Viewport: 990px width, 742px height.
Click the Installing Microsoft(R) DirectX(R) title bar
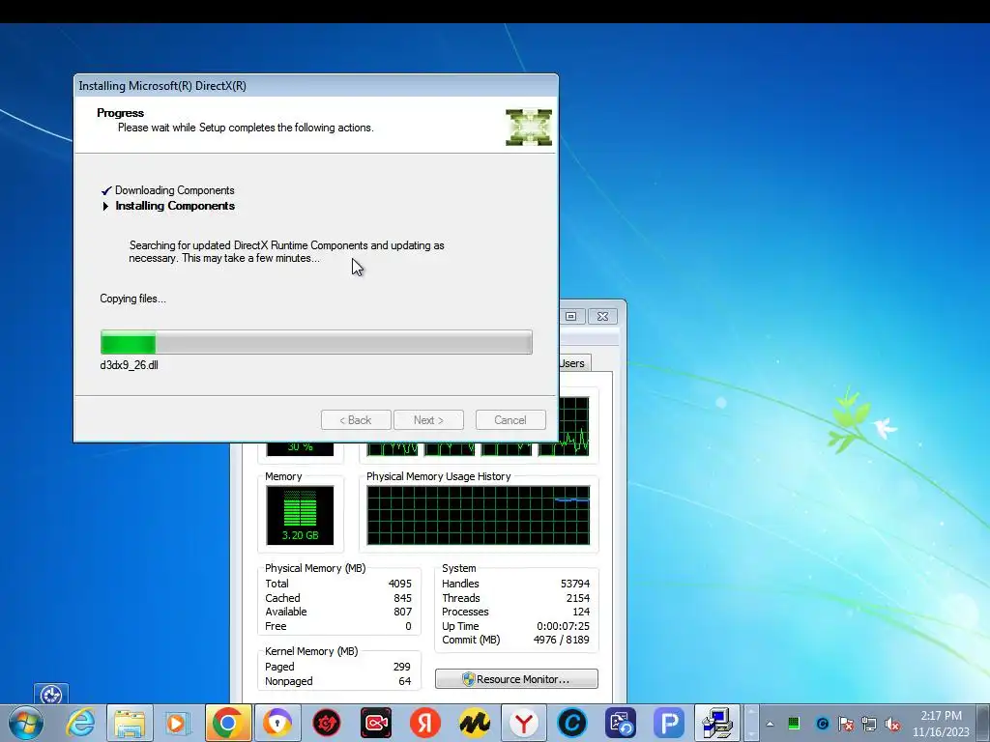pyautogui.click(x=316, y=86)
